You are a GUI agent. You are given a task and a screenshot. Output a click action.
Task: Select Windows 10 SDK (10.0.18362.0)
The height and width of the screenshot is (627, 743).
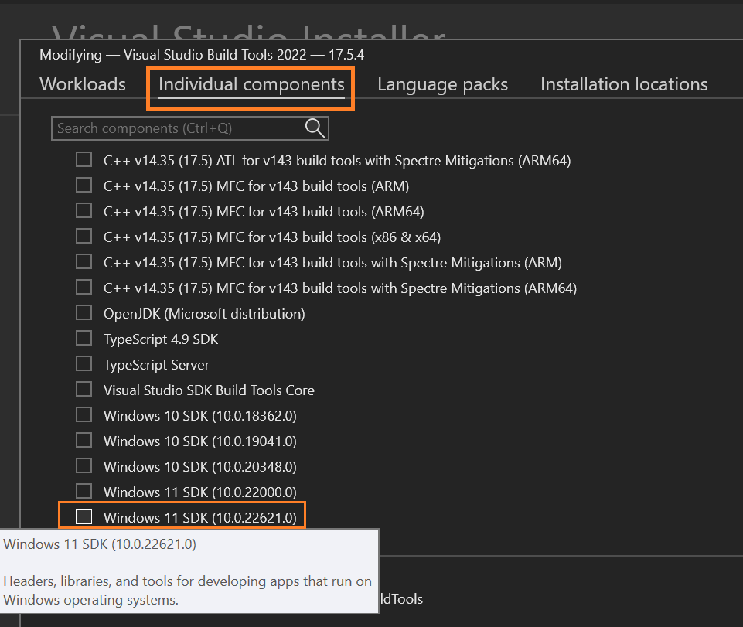tap(84, 414)
